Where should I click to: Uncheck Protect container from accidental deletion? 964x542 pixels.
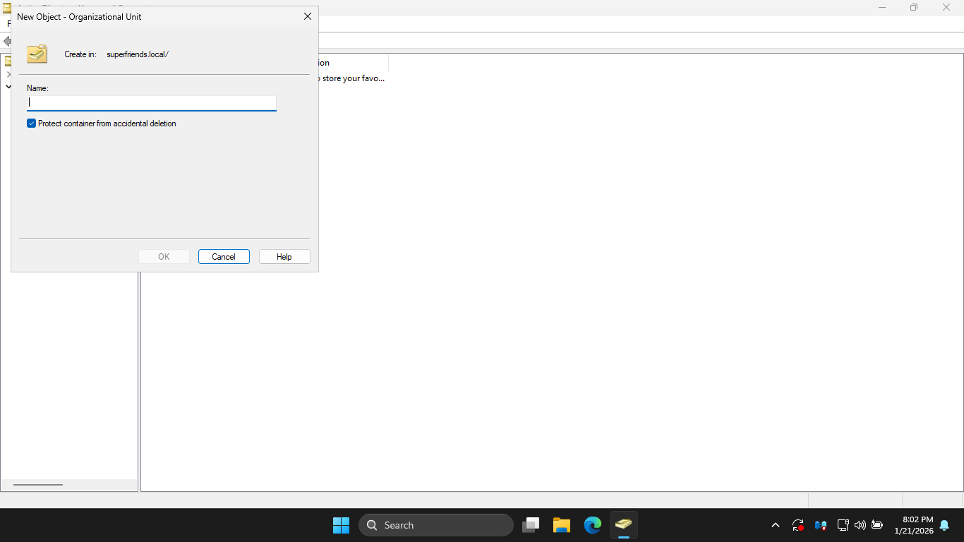pyautogui.click(x=32, y=124)
